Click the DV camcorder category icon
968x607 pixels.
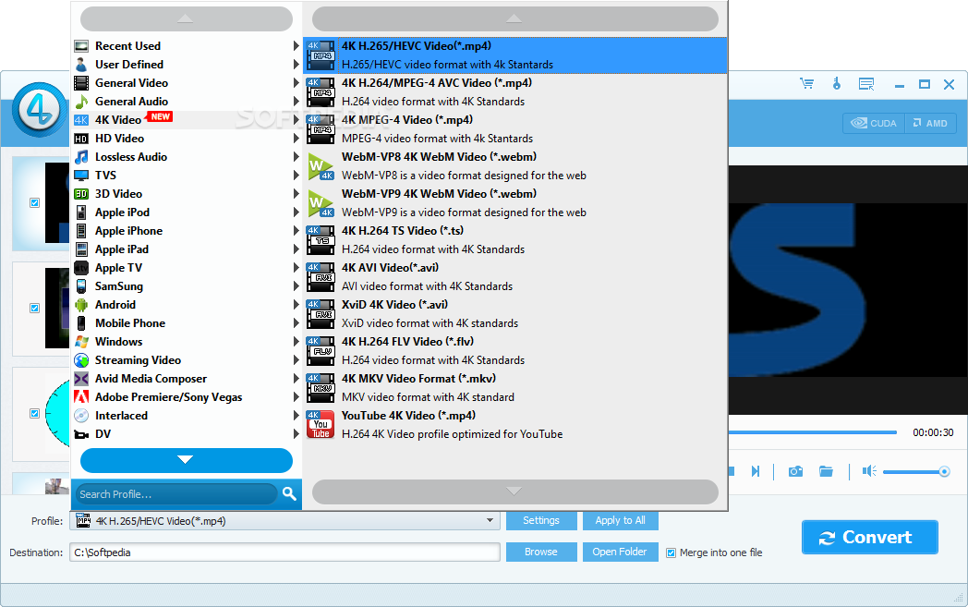(x=81, y=434)
